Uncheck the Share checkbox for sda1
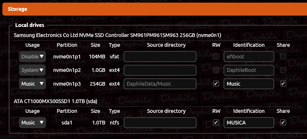 tap(283, 123)
